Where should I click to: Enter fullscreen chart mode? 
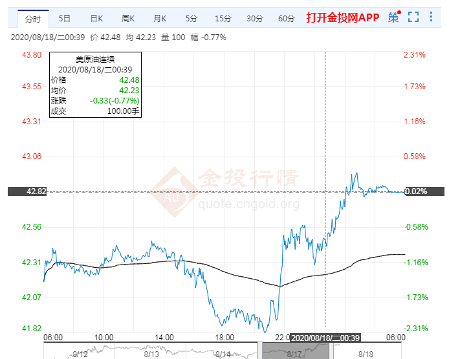[414, 17]
